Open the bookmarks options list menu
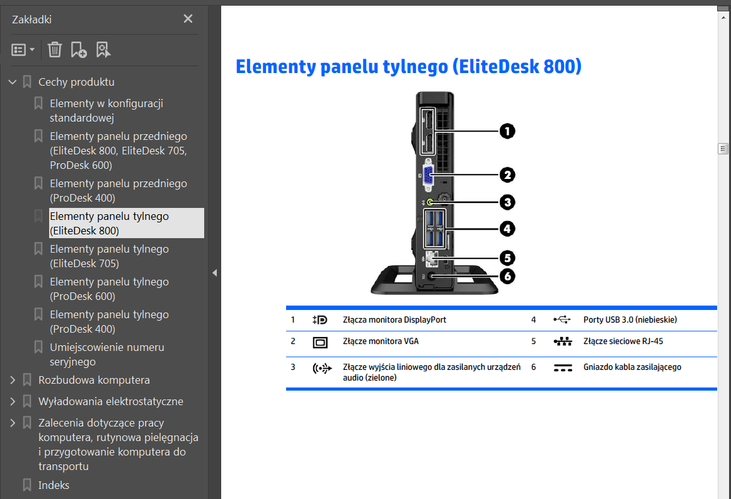 click(23, 49)
